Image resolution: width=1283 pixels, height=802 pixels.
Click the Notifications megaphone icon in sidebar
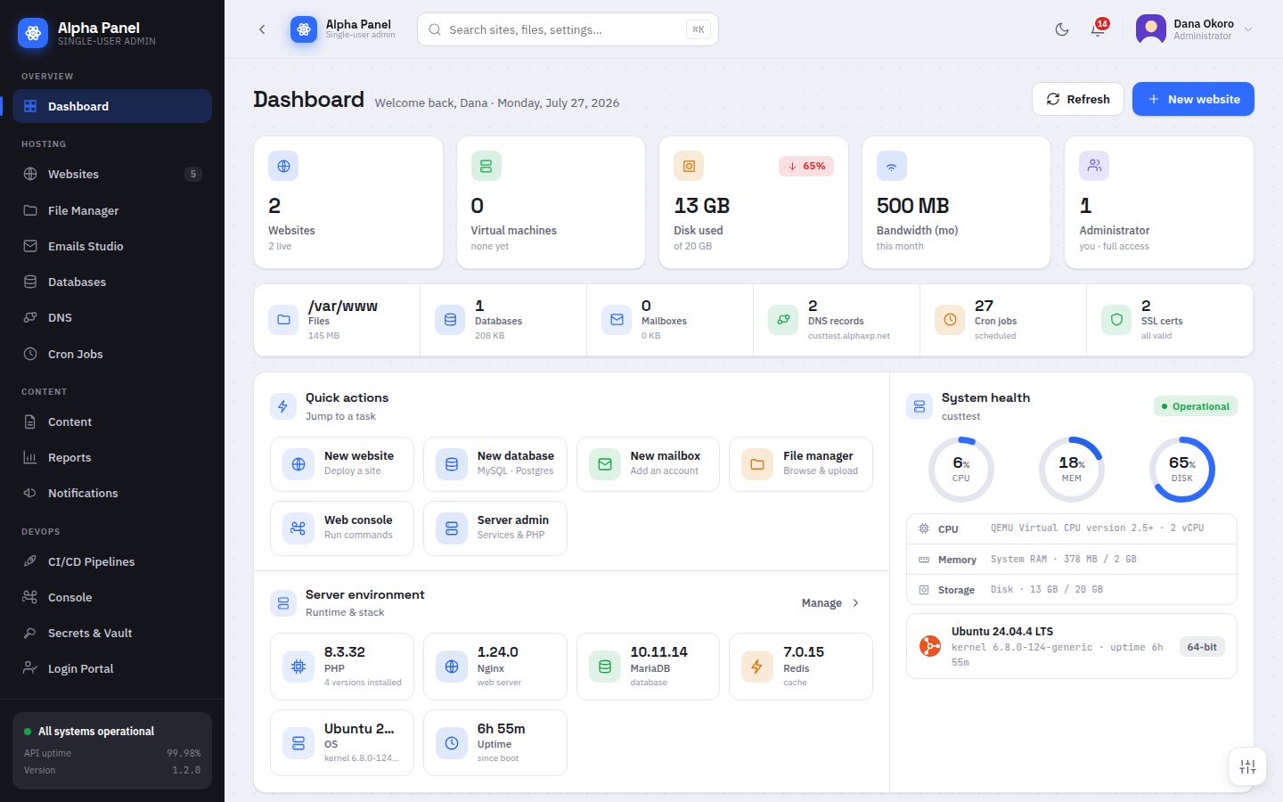30,493
